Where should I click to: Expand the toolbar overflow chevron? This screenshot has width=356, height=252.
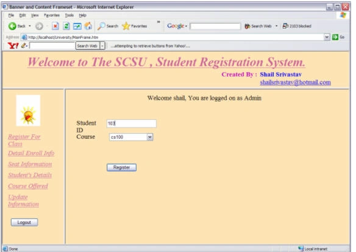158,22
